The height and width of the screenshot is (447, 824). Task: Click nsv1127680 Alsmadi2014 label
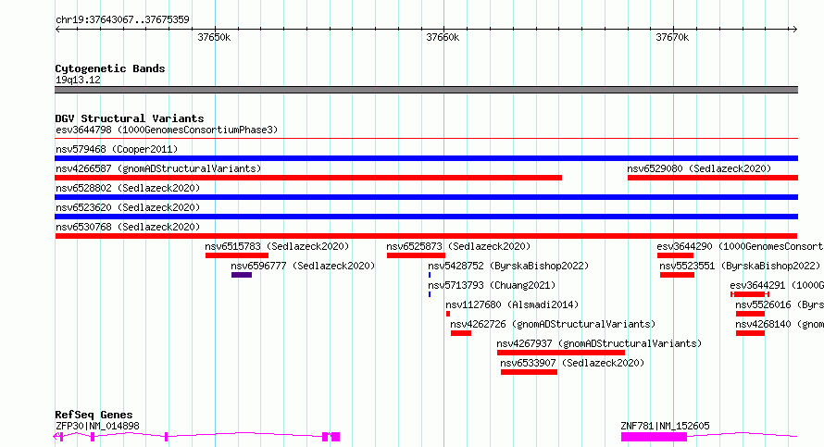512,304
